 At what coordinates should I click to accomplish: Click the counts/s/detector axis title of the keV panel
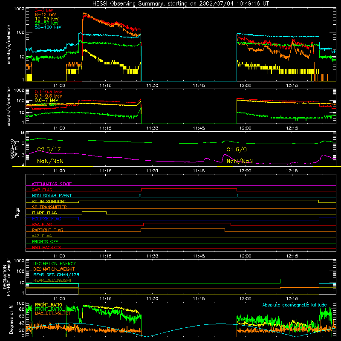point(9,44)
